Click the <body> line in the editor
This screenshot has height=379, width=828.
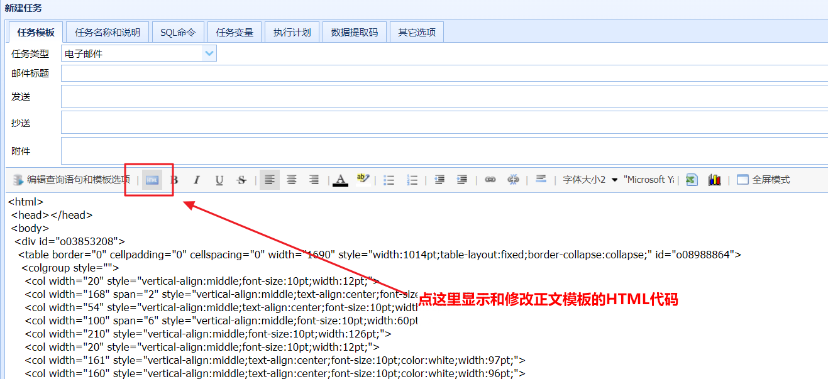pyautogui.click(x=30, y=228)
